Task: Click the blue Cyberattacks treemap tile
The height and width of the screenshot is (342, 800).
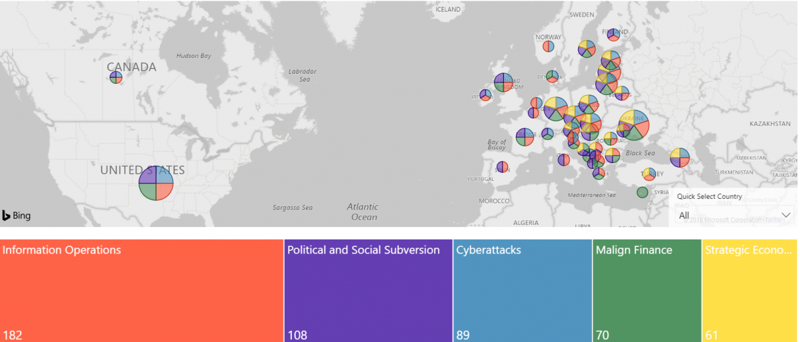Action: 522,291
